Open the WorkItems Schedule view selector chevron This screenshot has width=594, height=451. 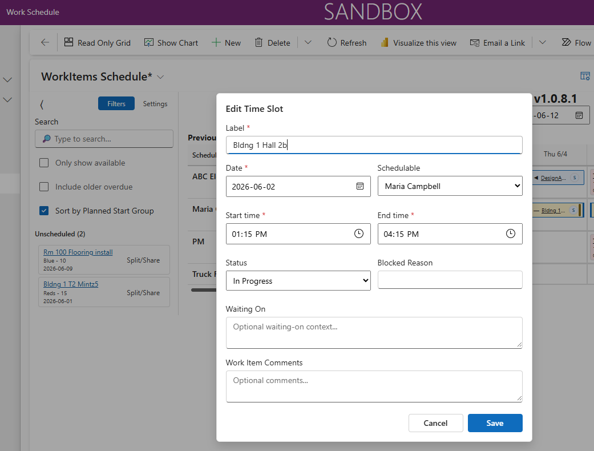coord(160,77)
